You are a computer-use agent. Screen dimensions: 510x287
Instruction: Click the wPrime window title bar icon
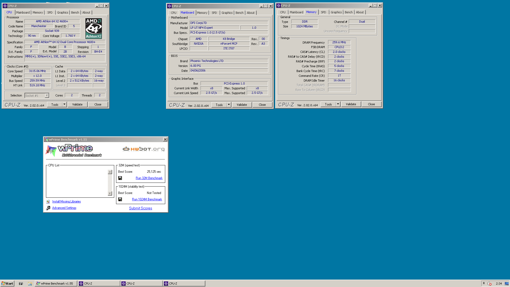pos(46,140)
